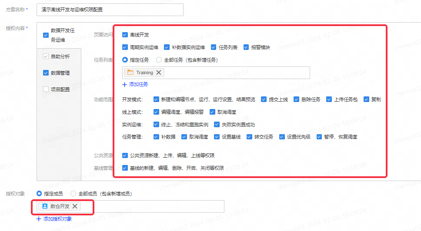Toggle the 转交任务 checkbox
Viewport: 421px width, 231px height.
tap(249, 137)
